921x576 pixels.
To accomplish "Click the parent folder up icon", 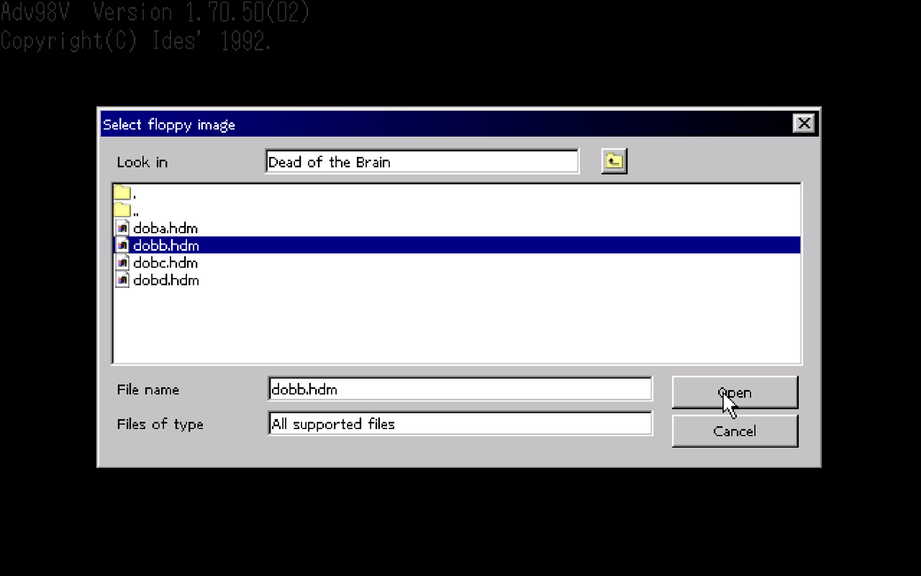I will click(x=614, y=161).
